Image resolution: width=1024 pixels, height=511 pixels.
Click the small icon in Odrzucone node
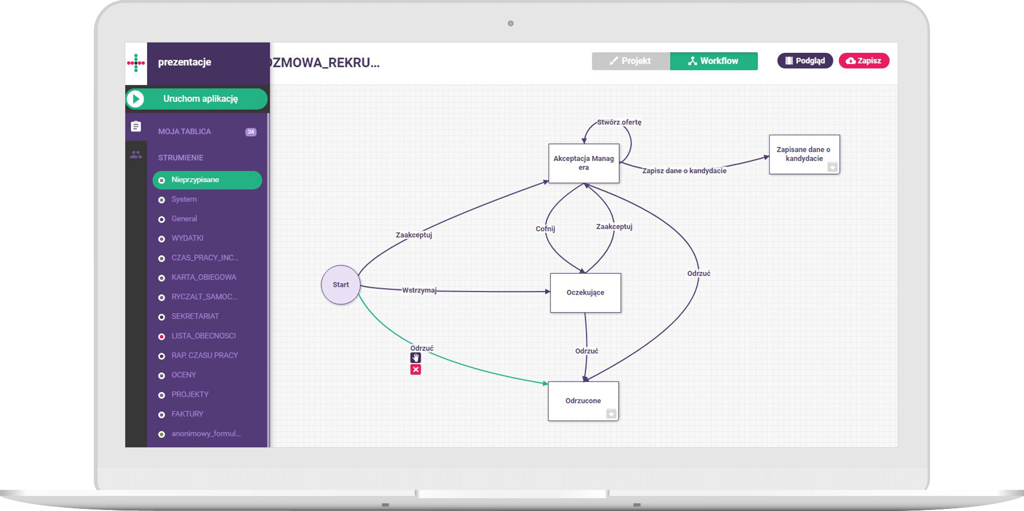coord(611,414)
